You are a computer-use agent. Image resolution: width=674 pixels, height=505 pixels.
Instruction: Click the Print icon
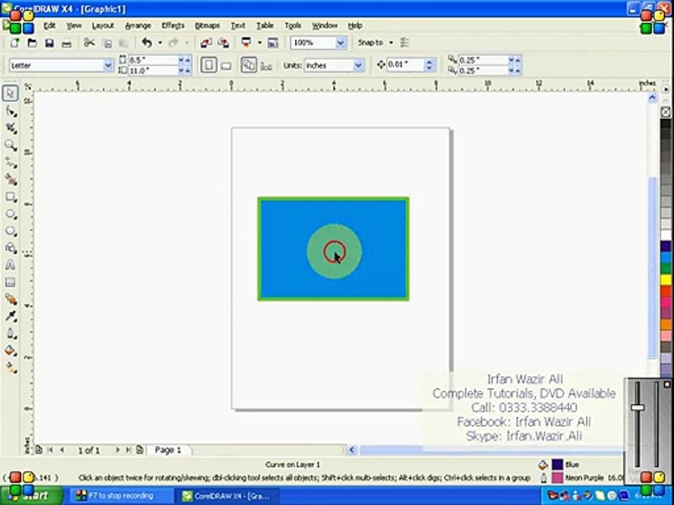click(66, 43)
